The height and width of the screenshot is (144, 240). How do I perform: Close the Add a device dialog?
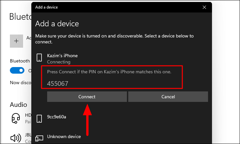204,7
